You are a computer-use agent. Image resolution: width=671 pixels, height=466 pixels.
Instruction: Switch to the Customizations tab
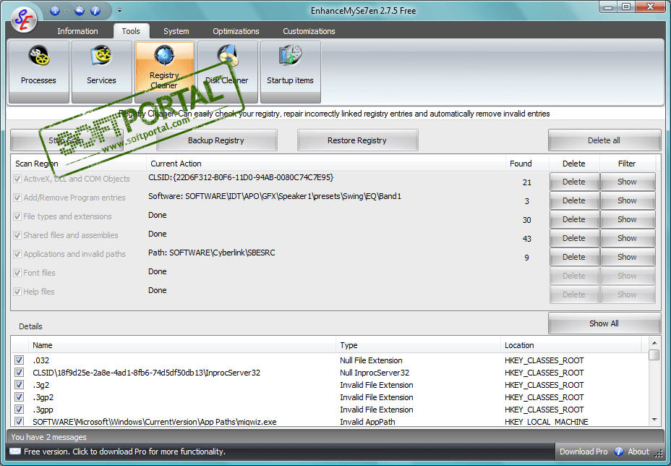(309, 31)
